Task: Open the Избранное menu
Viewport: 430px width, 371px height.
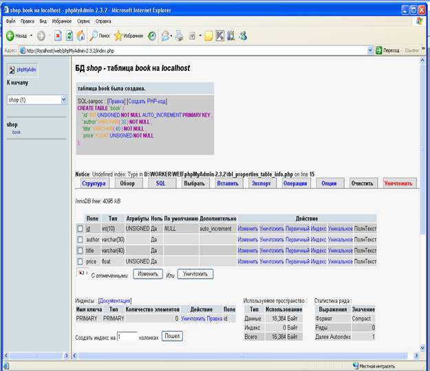Action: (x=62, y=21)
